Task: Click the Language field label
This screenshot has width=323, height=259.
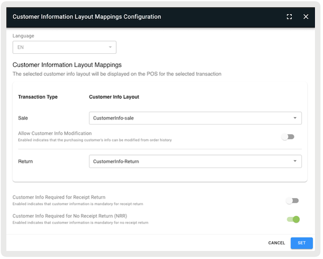Action: [x=23, y=36]
